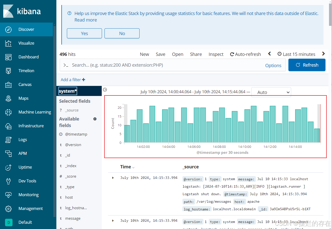Viewport: 332px width, 229px height.
Task: Select Discover label in navigation
Action: click(26, 30)
